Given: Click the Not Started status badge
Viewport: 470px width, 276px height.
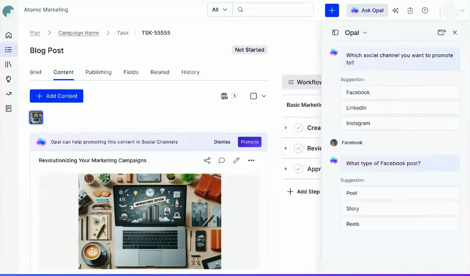Looking at the screenshot, I should click(x=250, y=50).
